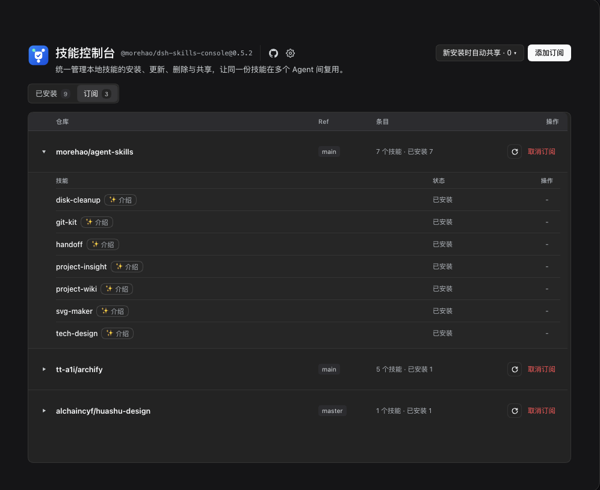Click the handoff skill name
Screen dimensions: 600x490
69,244
